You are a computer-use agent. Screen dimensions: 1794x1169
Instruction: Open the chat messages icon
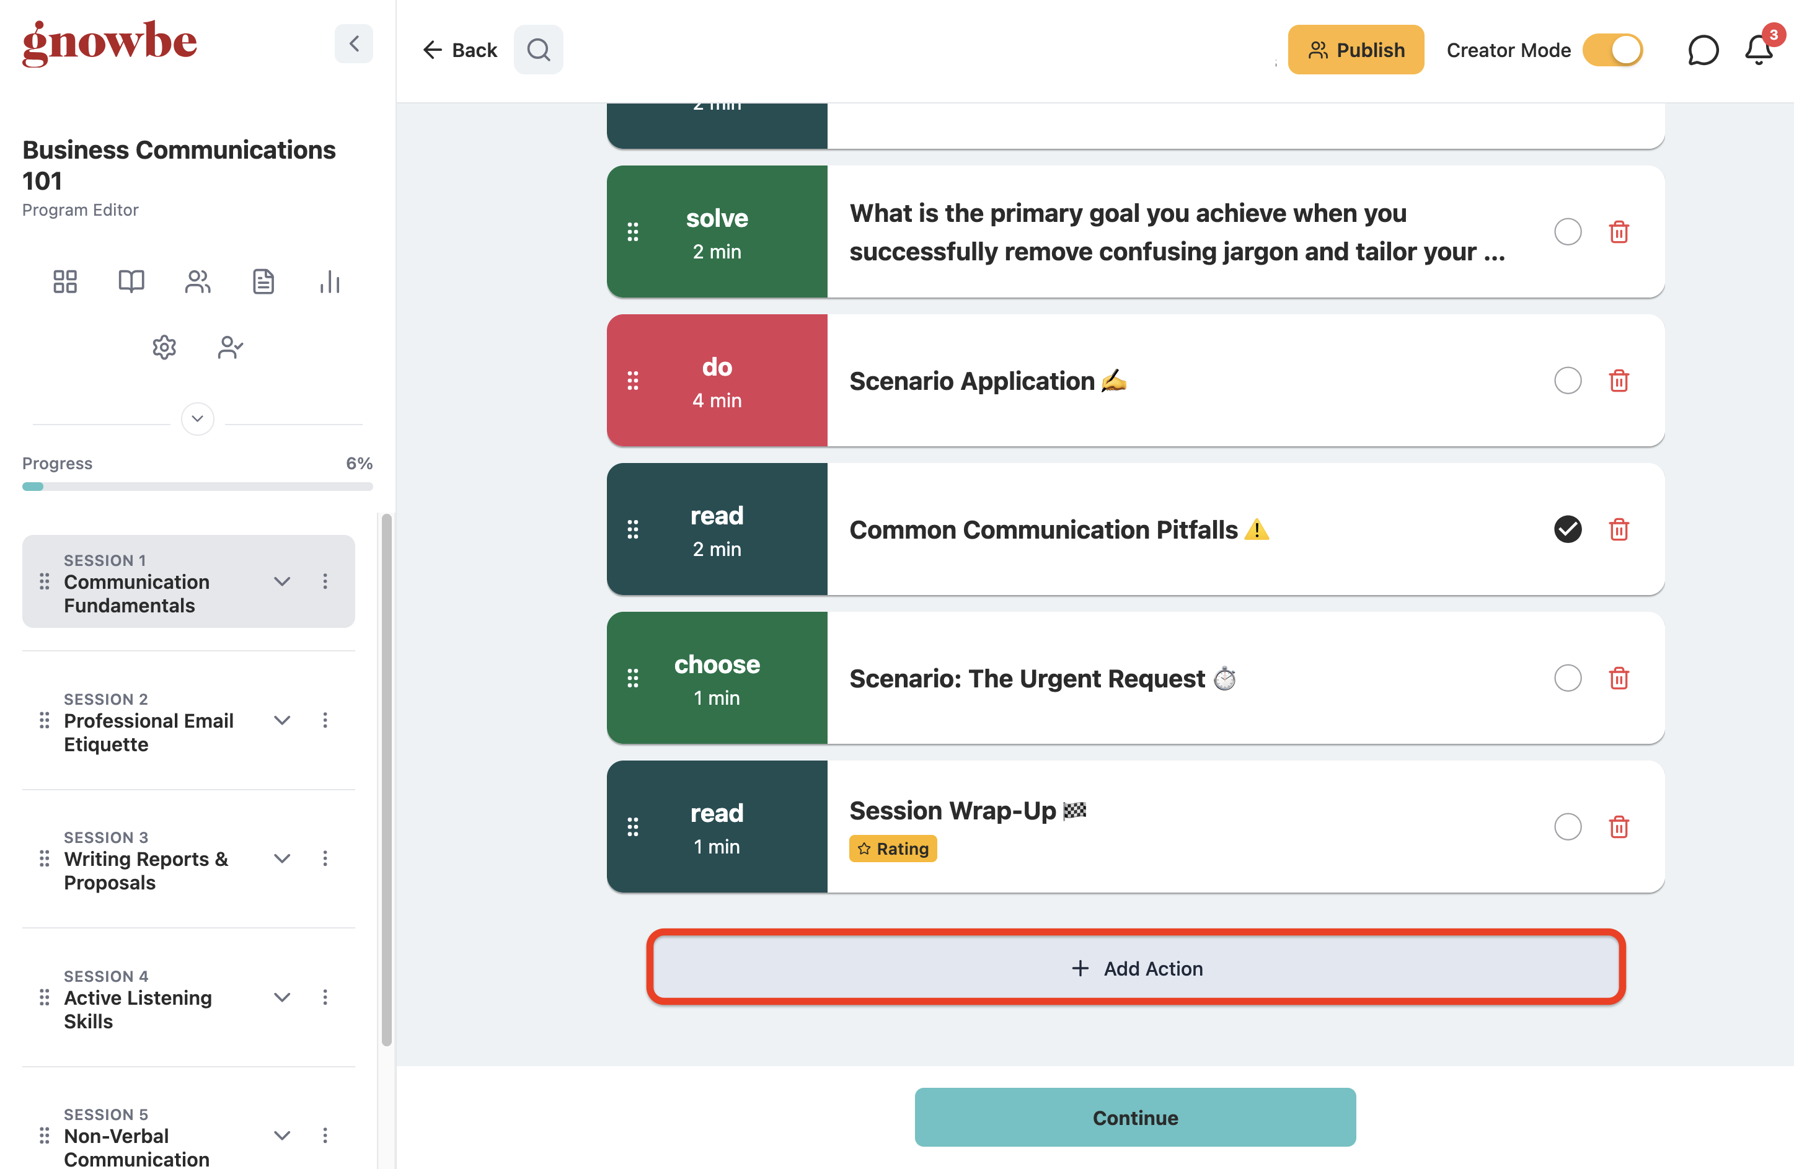point(1703,50)
